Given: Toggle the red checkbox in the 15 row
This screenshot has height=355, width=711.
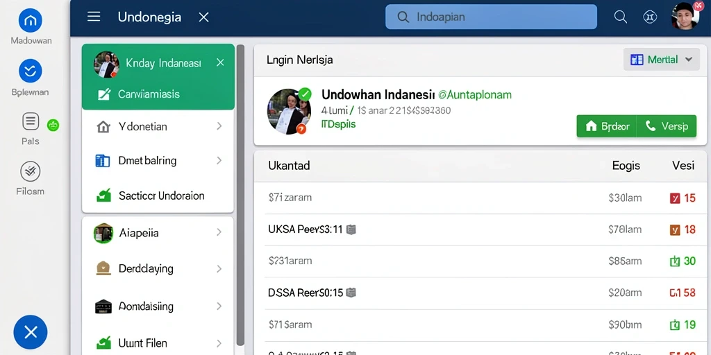Looking at the screenshot, I should pyautogui.click(x=675, y=198).
